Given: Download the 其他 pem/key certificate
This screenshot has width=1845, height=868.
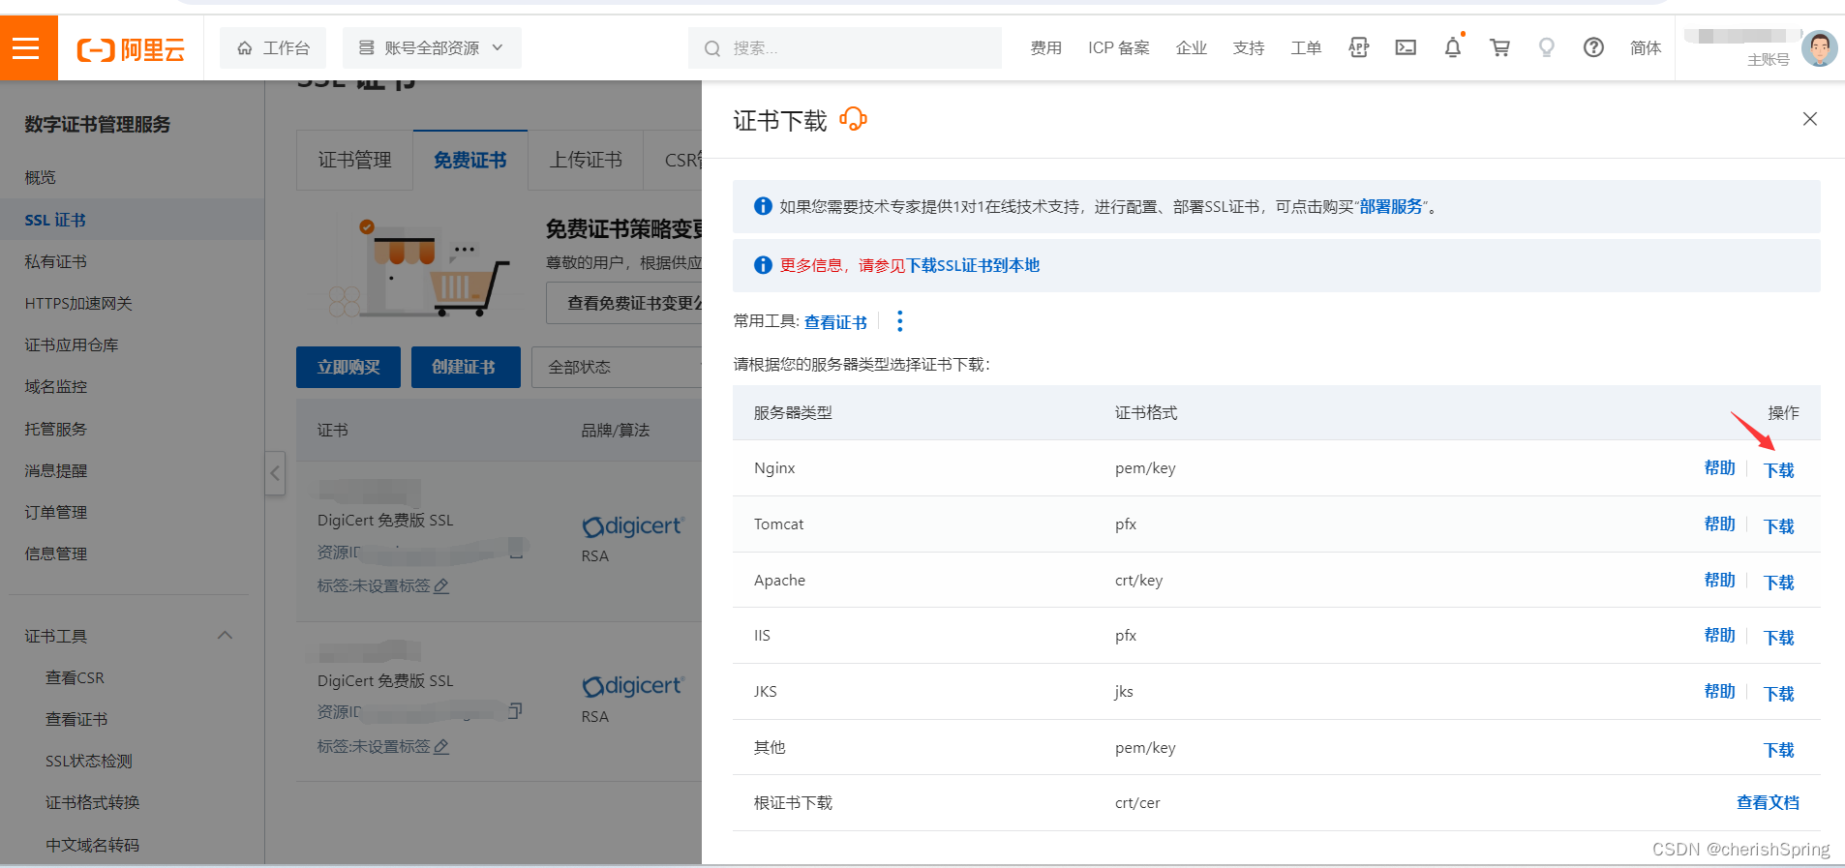Looking at the screenshot, I should [x=1778, y=750].
